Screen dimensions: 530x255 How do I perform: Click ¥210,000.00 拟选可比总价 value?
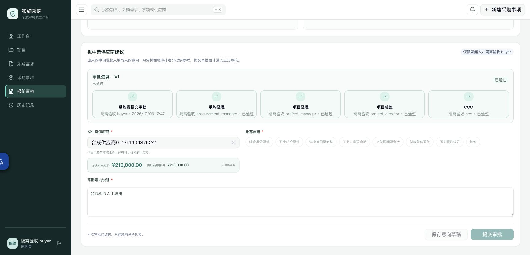(127, 165)
